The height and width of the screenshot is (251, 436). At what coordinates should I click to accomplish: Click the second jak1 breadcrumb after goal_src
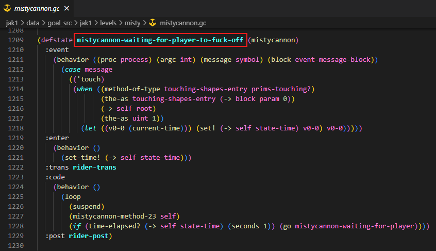click(x=86, y=23)
